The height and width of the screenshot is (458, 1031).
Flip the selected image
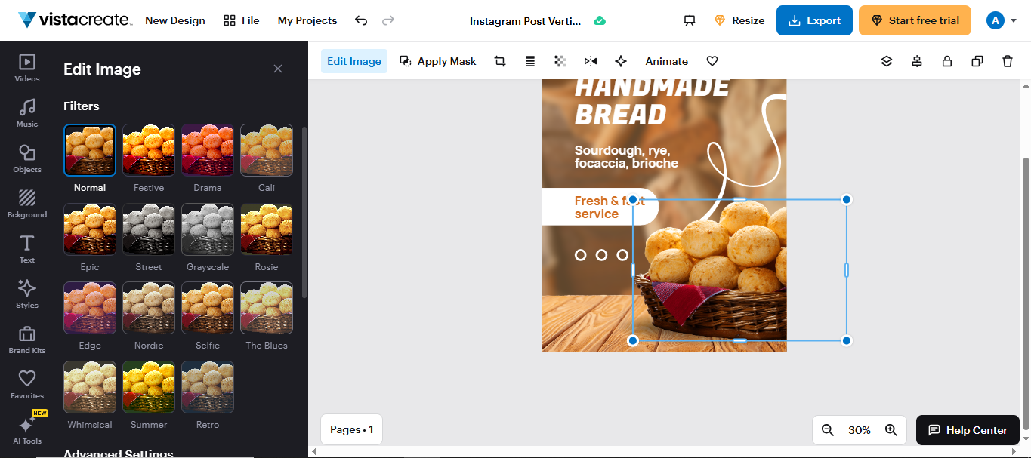[590, 60]
